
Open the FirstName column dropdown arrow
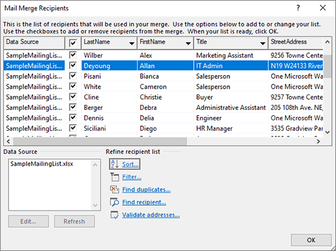188,43
